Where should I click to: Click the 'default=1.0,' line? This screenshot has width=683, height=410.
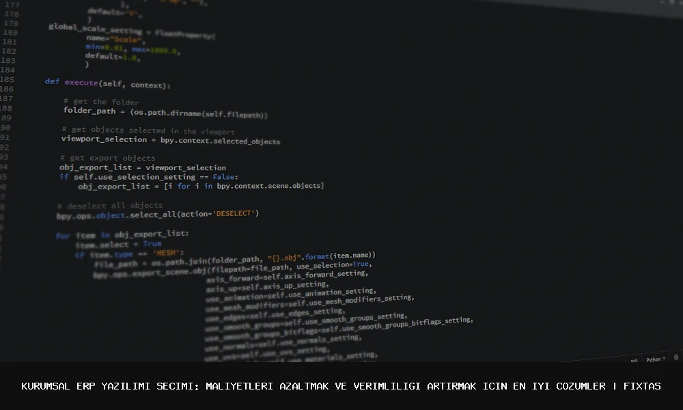113,57
